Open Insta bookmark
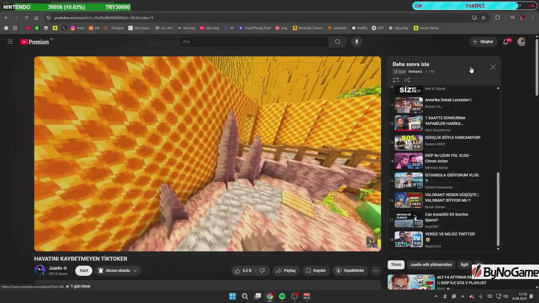The height and width of the screenshot is (303, 539). 77,28
